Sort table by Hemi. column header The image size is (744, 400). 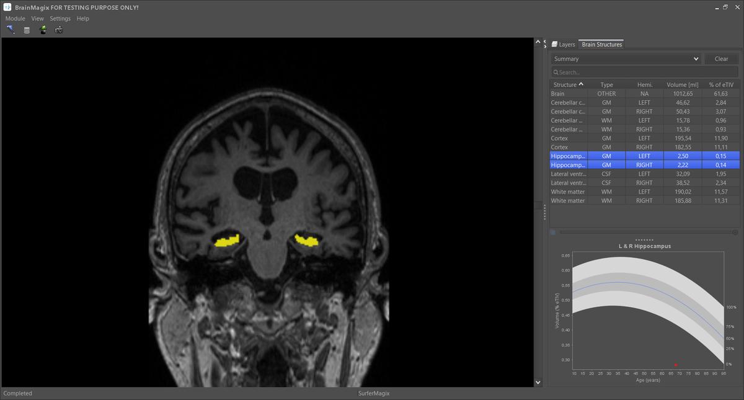click(x=645, y=84)
